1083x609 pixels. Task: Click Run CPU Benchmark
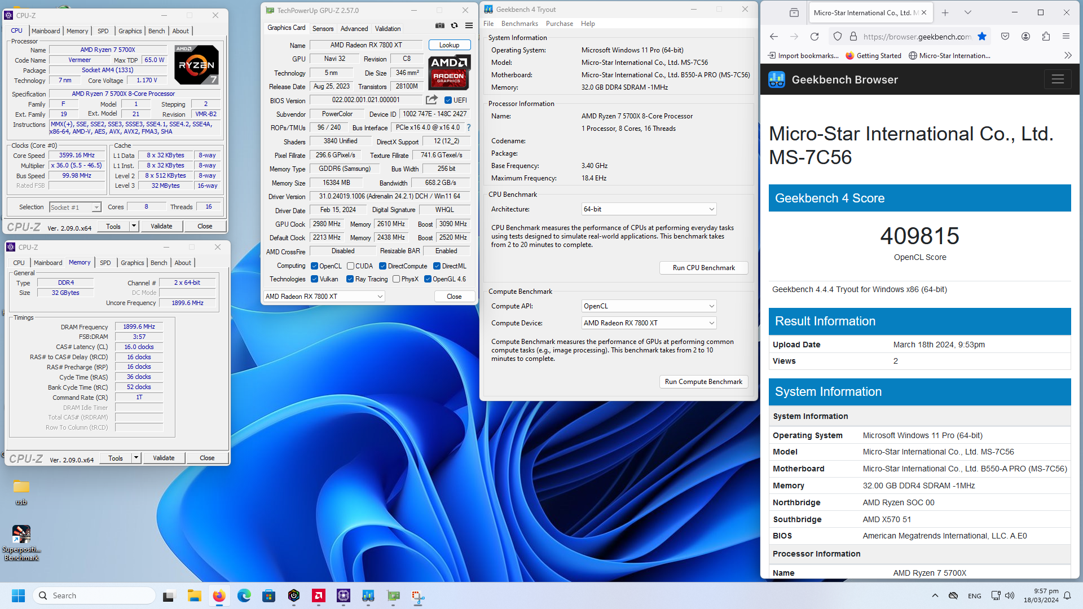click(704, 268)
